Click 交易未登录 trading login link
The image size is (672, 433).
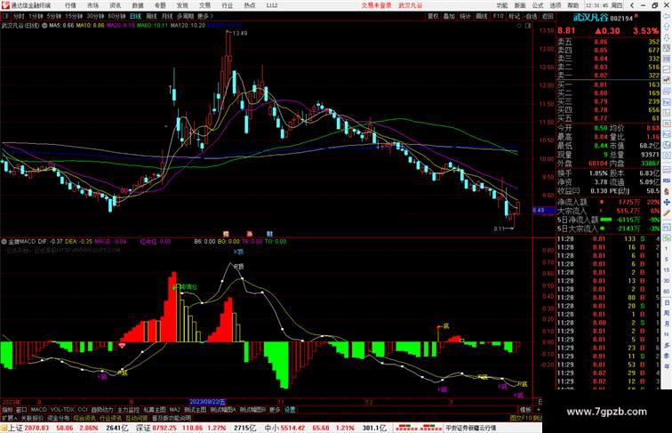pyautogui.click(x=377, y=5)
